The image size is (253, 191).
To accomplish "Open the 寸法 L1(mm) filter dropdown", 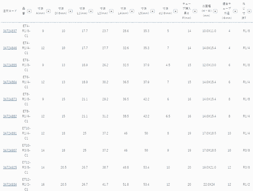I will [91, 11].
